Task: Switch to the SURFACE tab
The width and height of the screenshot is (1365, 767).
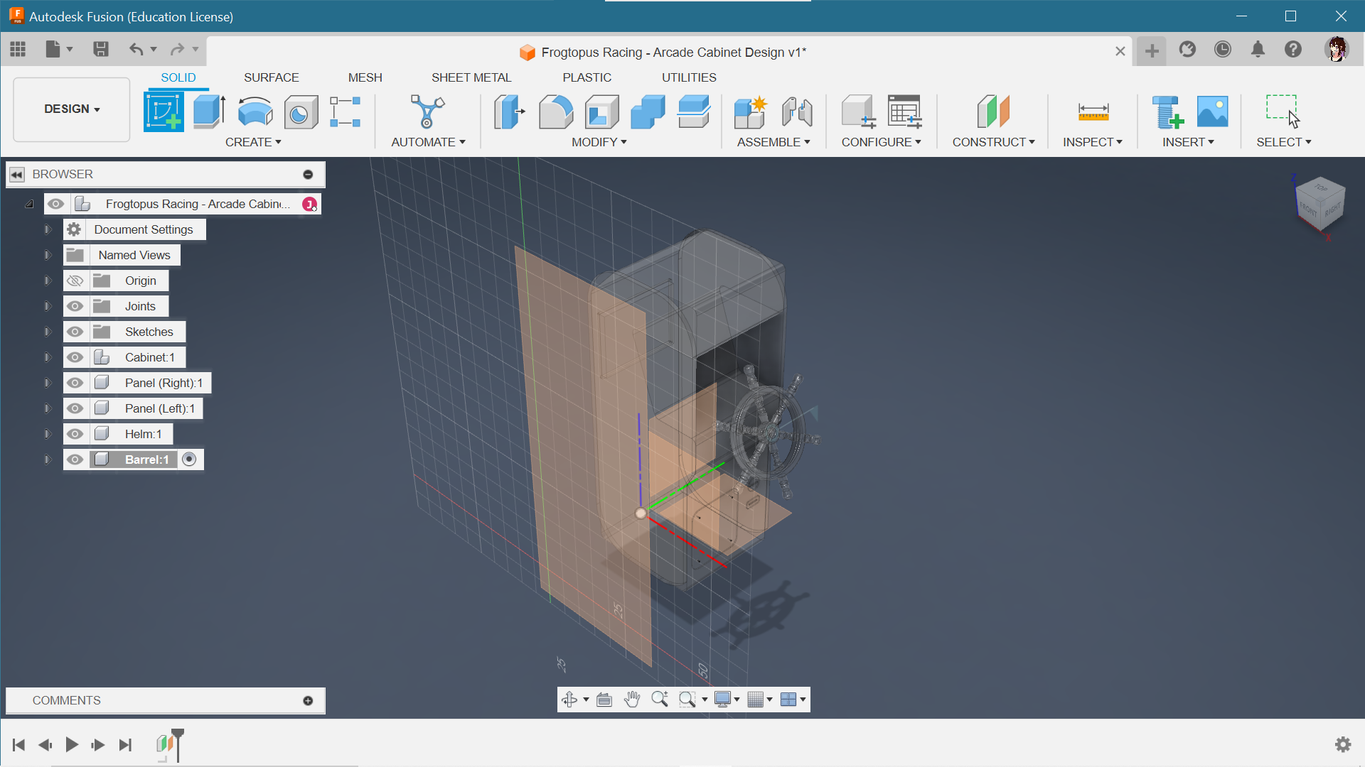Action: click(x=270, y=77)
